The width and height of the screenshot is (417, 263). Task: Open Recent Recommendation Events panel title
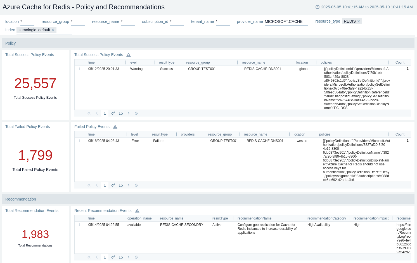coord(103,211)
